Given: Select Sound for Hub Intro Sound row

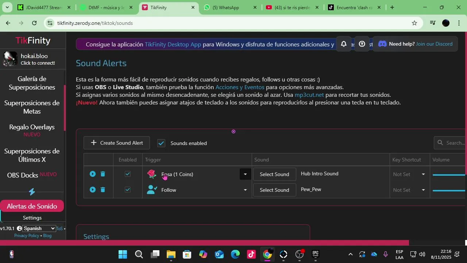Looking at the screenshot, I should click(x=274, y=174).
